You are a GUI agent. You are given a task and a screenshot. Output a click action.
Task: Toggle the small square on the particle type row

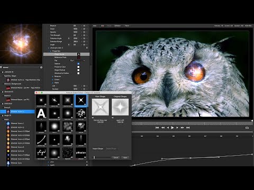coord(87,48)
